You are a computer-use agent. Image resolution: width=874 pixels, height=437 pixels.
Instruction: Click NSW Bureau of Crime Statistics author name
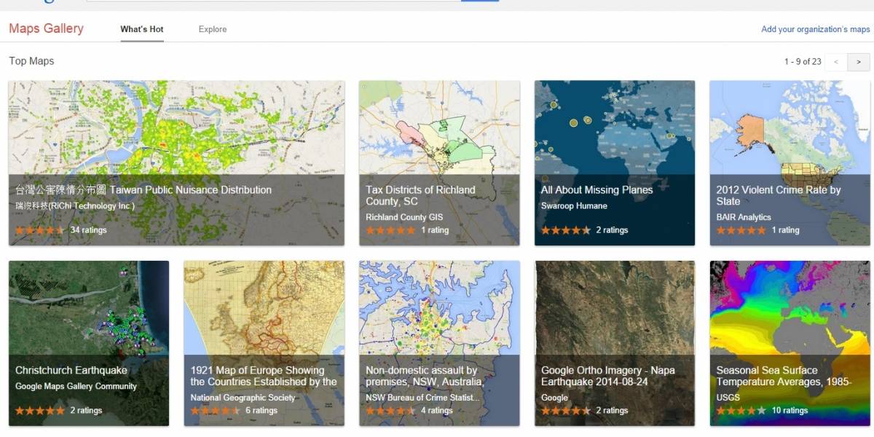tap(423, 398)
